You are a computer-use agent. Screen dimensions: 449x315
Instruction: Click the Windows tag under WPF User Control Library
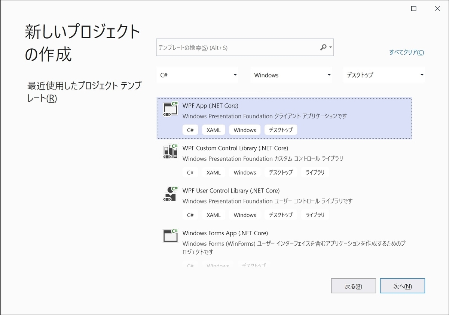(245, 215)
